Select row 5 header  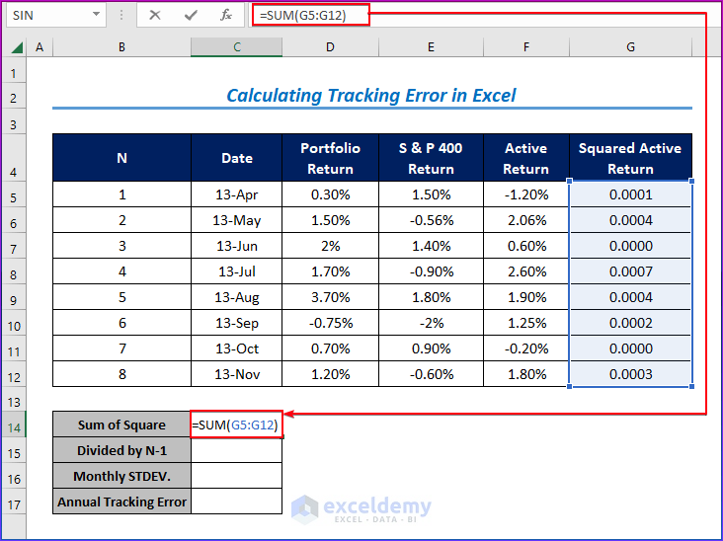pyautogui.click(x=14, y=194)
